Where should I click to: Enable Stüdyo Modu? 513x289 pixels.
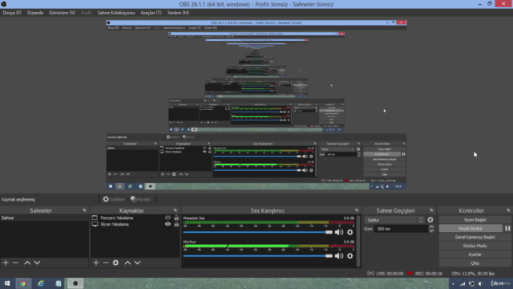click(475, 246)
